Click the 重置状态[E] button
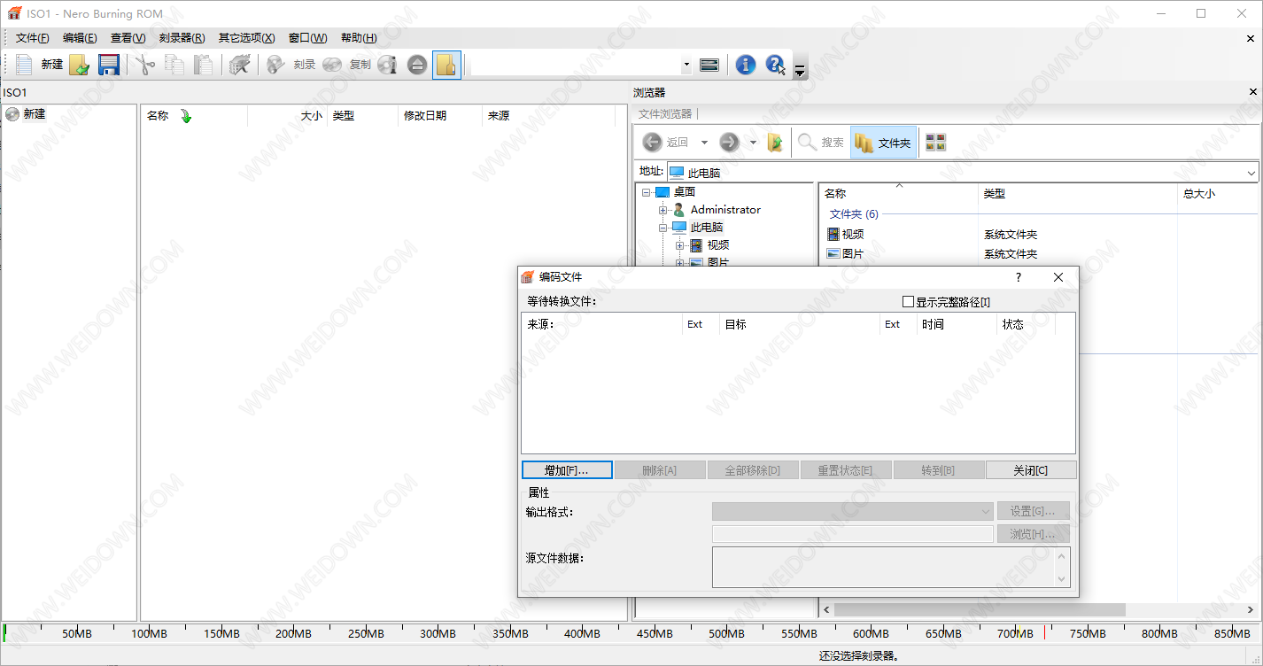 [846, 470]
